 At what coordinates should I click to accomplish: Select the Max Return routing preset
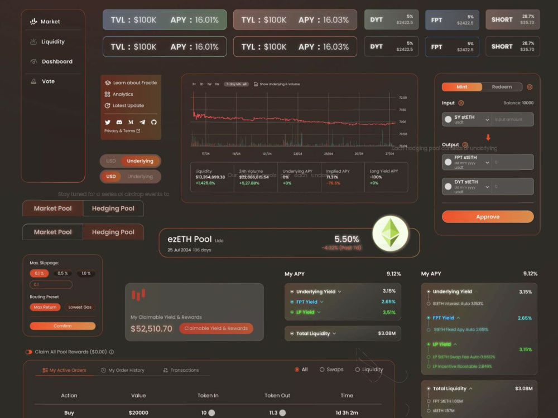45,307
